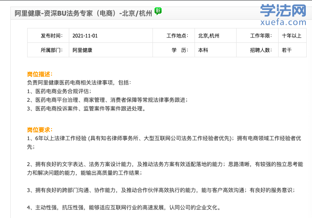Viewport: 312px width, 218px height.
Task: Click the line 负责阿里健康医药电商相关法律事项
Action: coord(79,82)
